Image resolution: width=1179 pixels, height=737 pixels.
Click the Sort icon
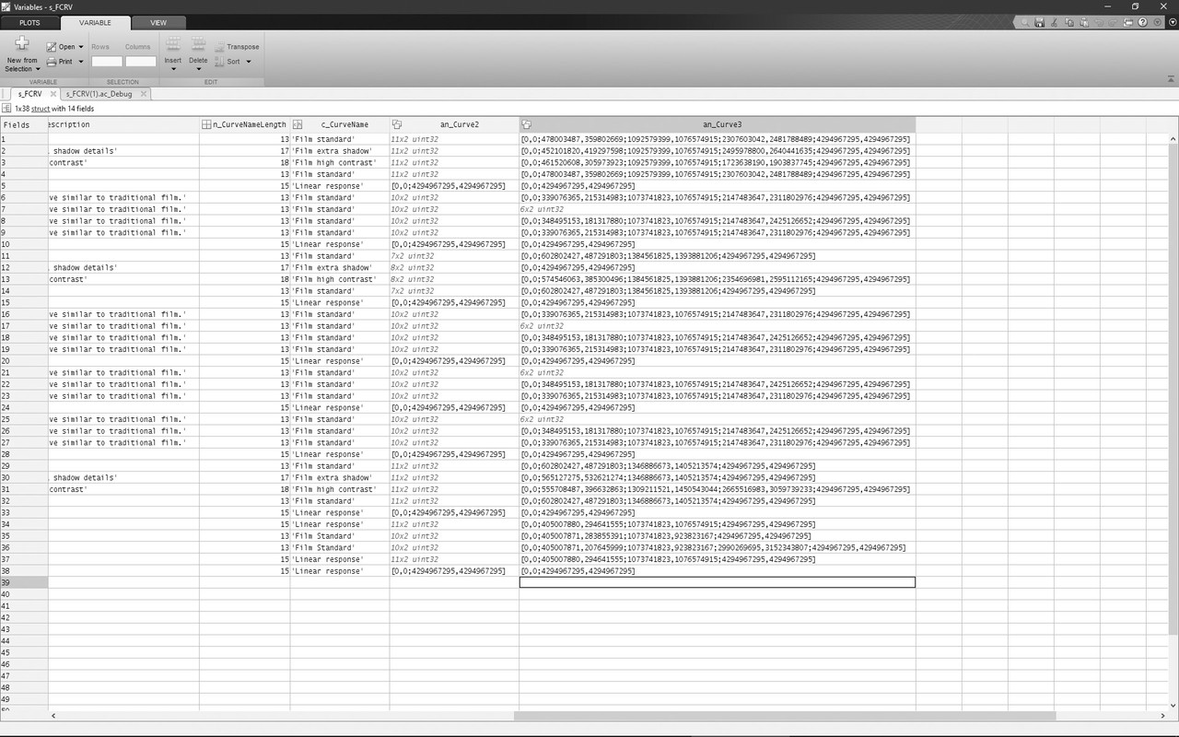tap(220, 62)
